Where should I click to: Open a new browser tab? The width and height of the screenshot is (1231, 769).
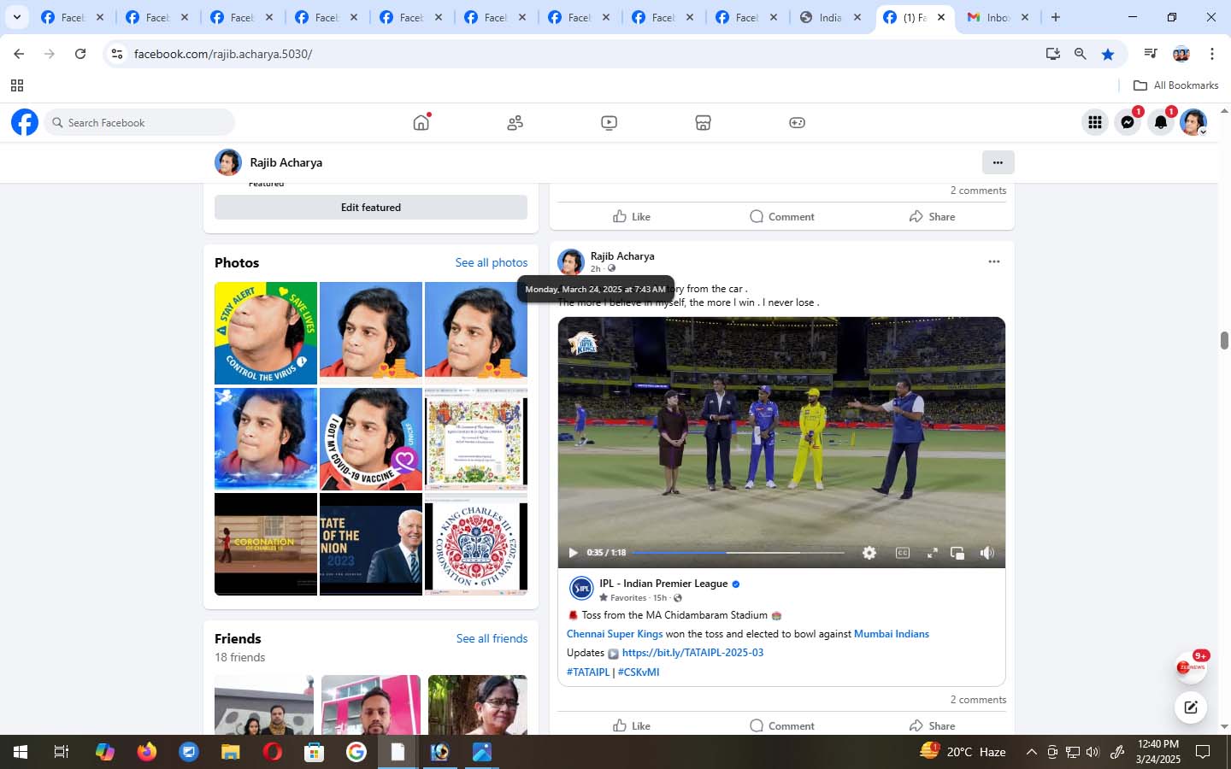[1056, 17]
